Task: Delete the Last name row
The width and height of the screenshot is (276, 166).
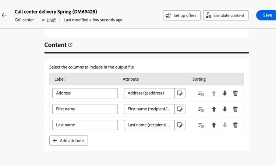Action: [x=236, y=125]
